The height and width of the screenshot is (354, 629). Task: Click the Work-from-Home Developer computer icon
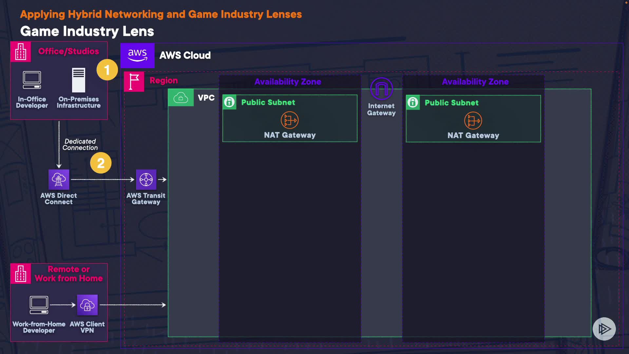(39, 305)
